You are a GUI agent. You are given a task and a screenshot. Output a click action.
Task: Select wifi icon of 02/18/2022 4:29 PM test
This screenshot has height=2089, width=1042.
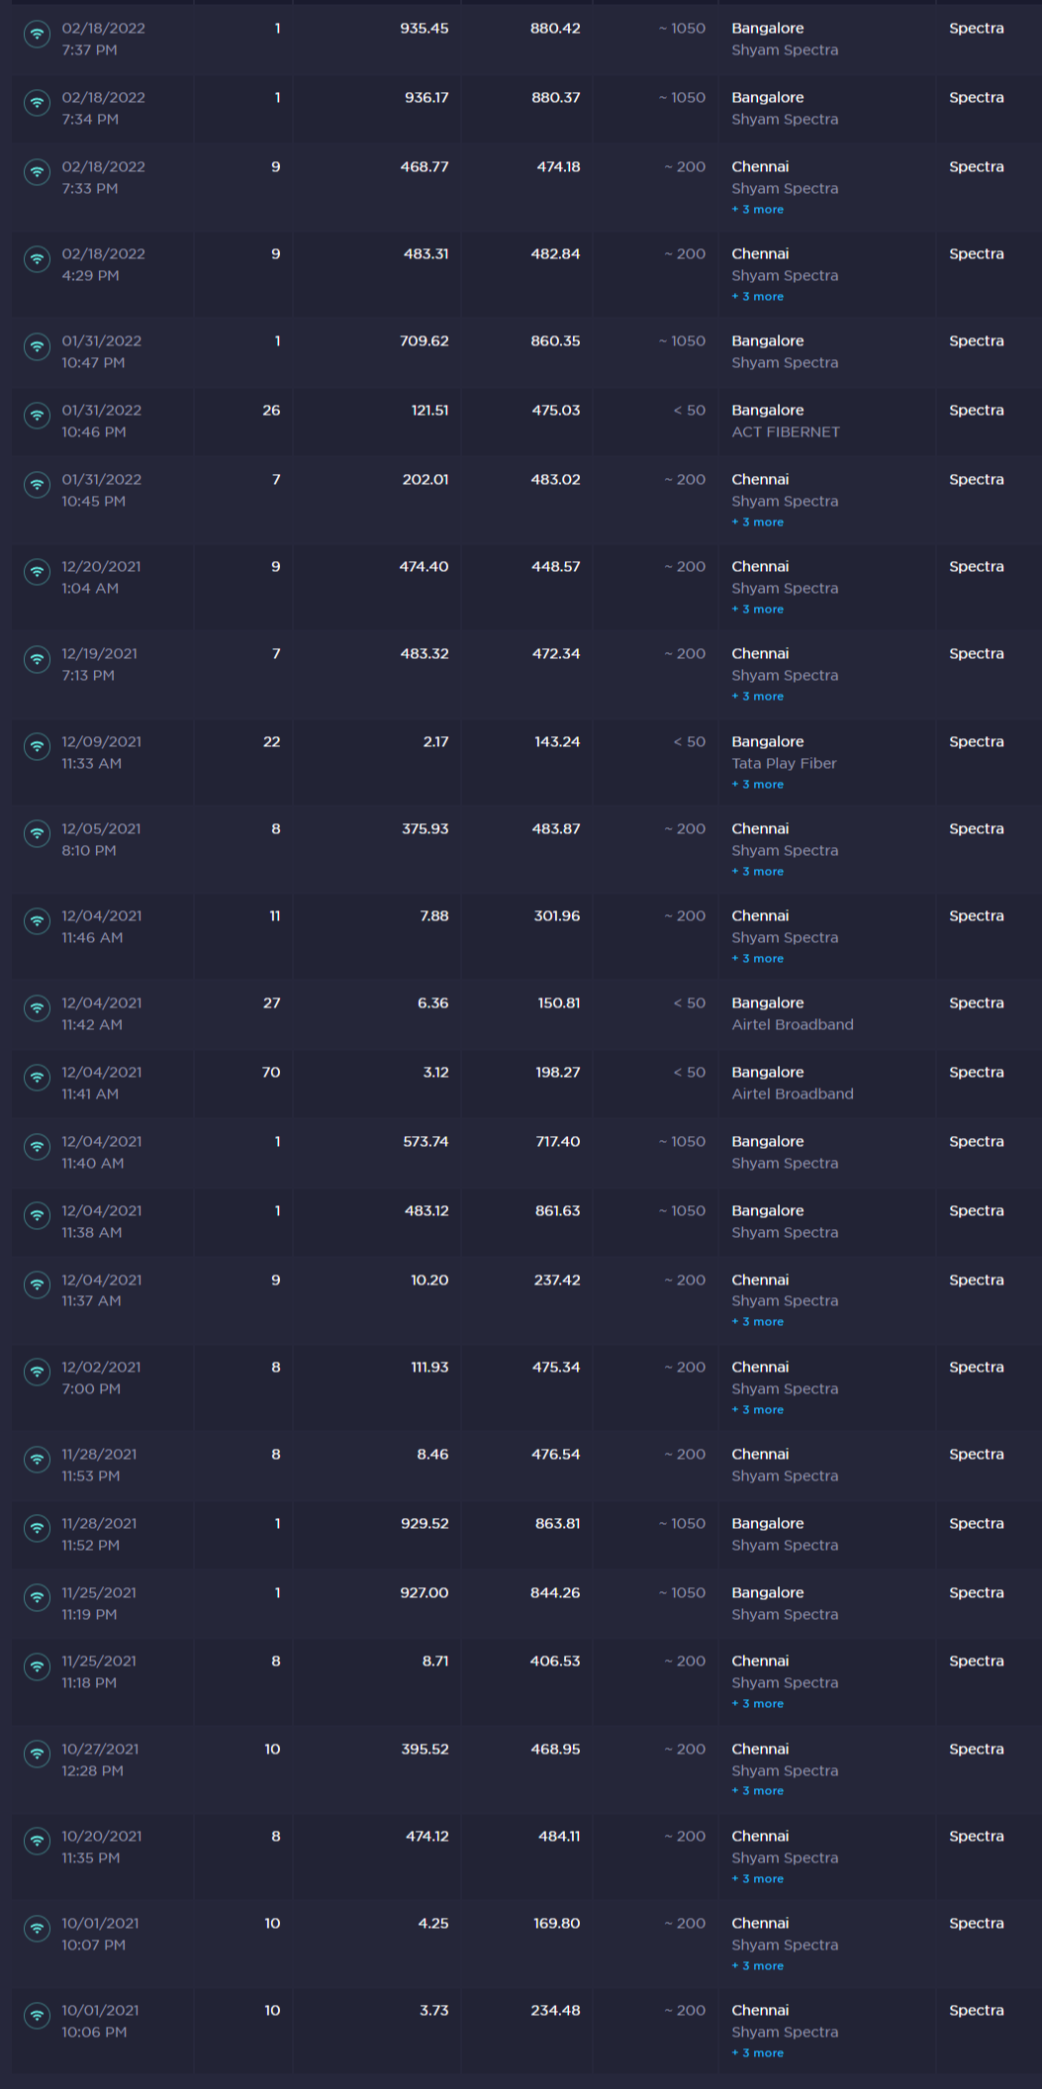point(38,259)
